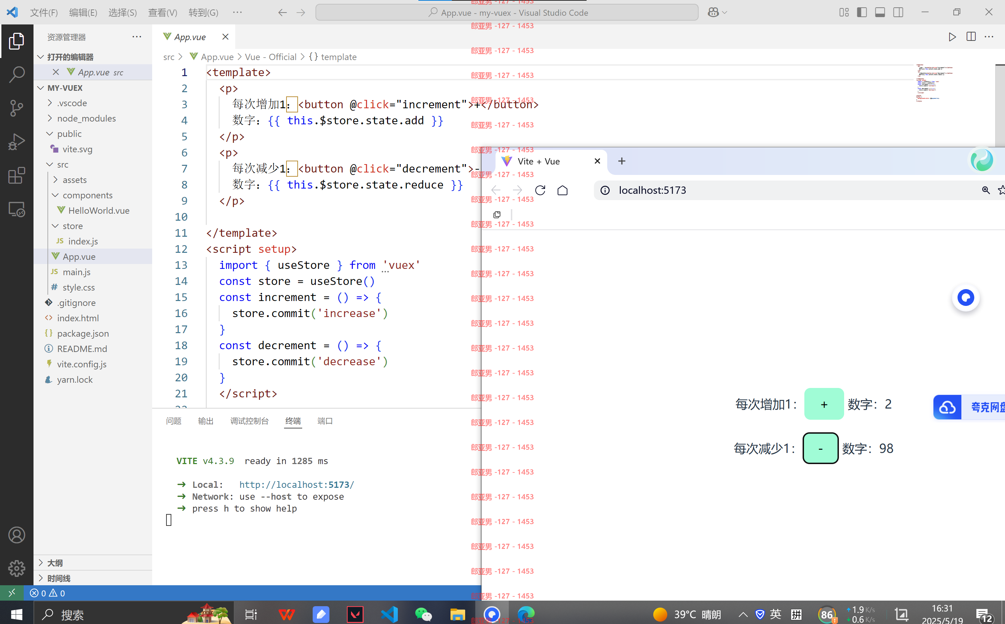Run the file with the play icon
Image resolution: width=1005 pixels, height=624 pixels.
(952, 37)
